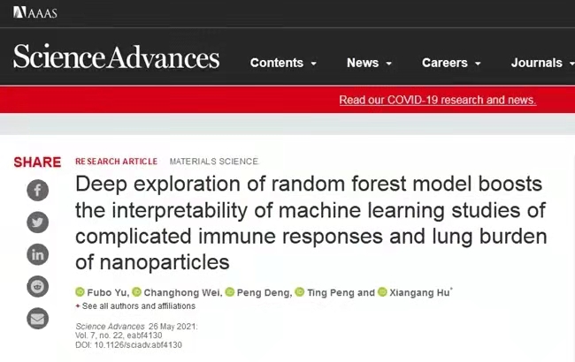The image size is (575, 362).
Task: Go to Science Advances homepage logo
Action: [116, 58]
